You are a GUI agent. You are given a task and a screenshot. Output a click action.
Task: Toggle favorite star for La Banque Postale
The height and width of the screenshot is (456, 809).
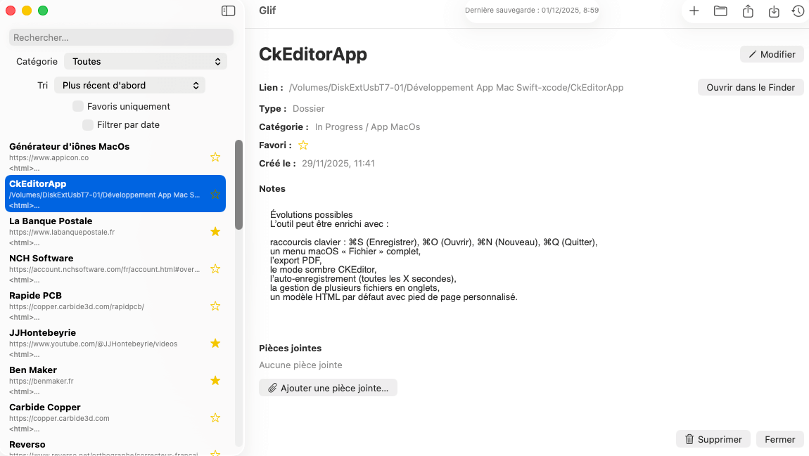[x=215, y=231]
